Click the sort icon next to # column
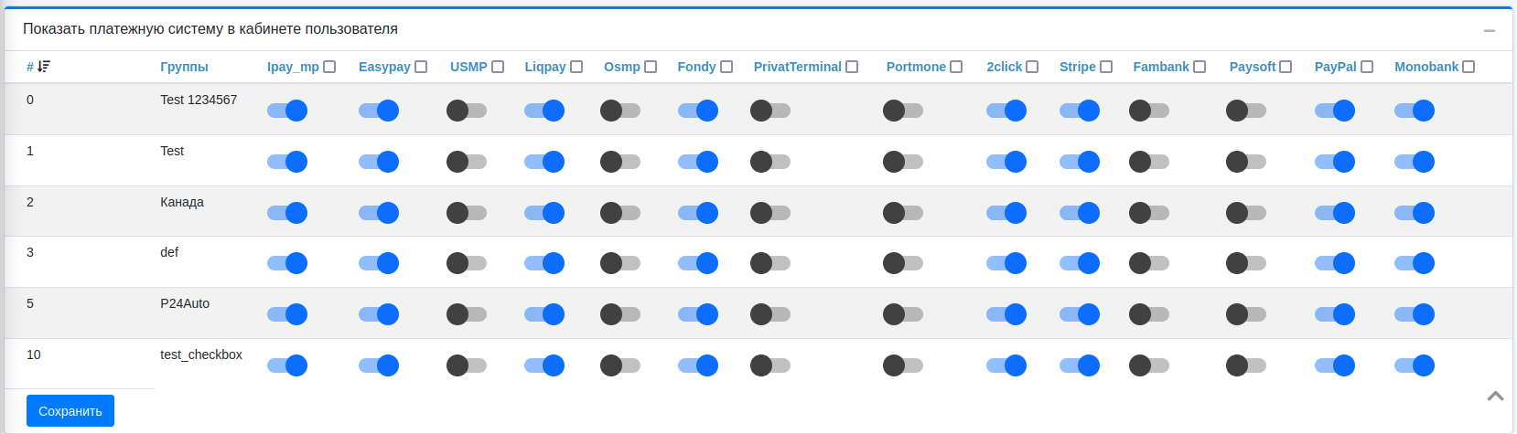Screen dimensions: 1517x434 click(44, 67)
